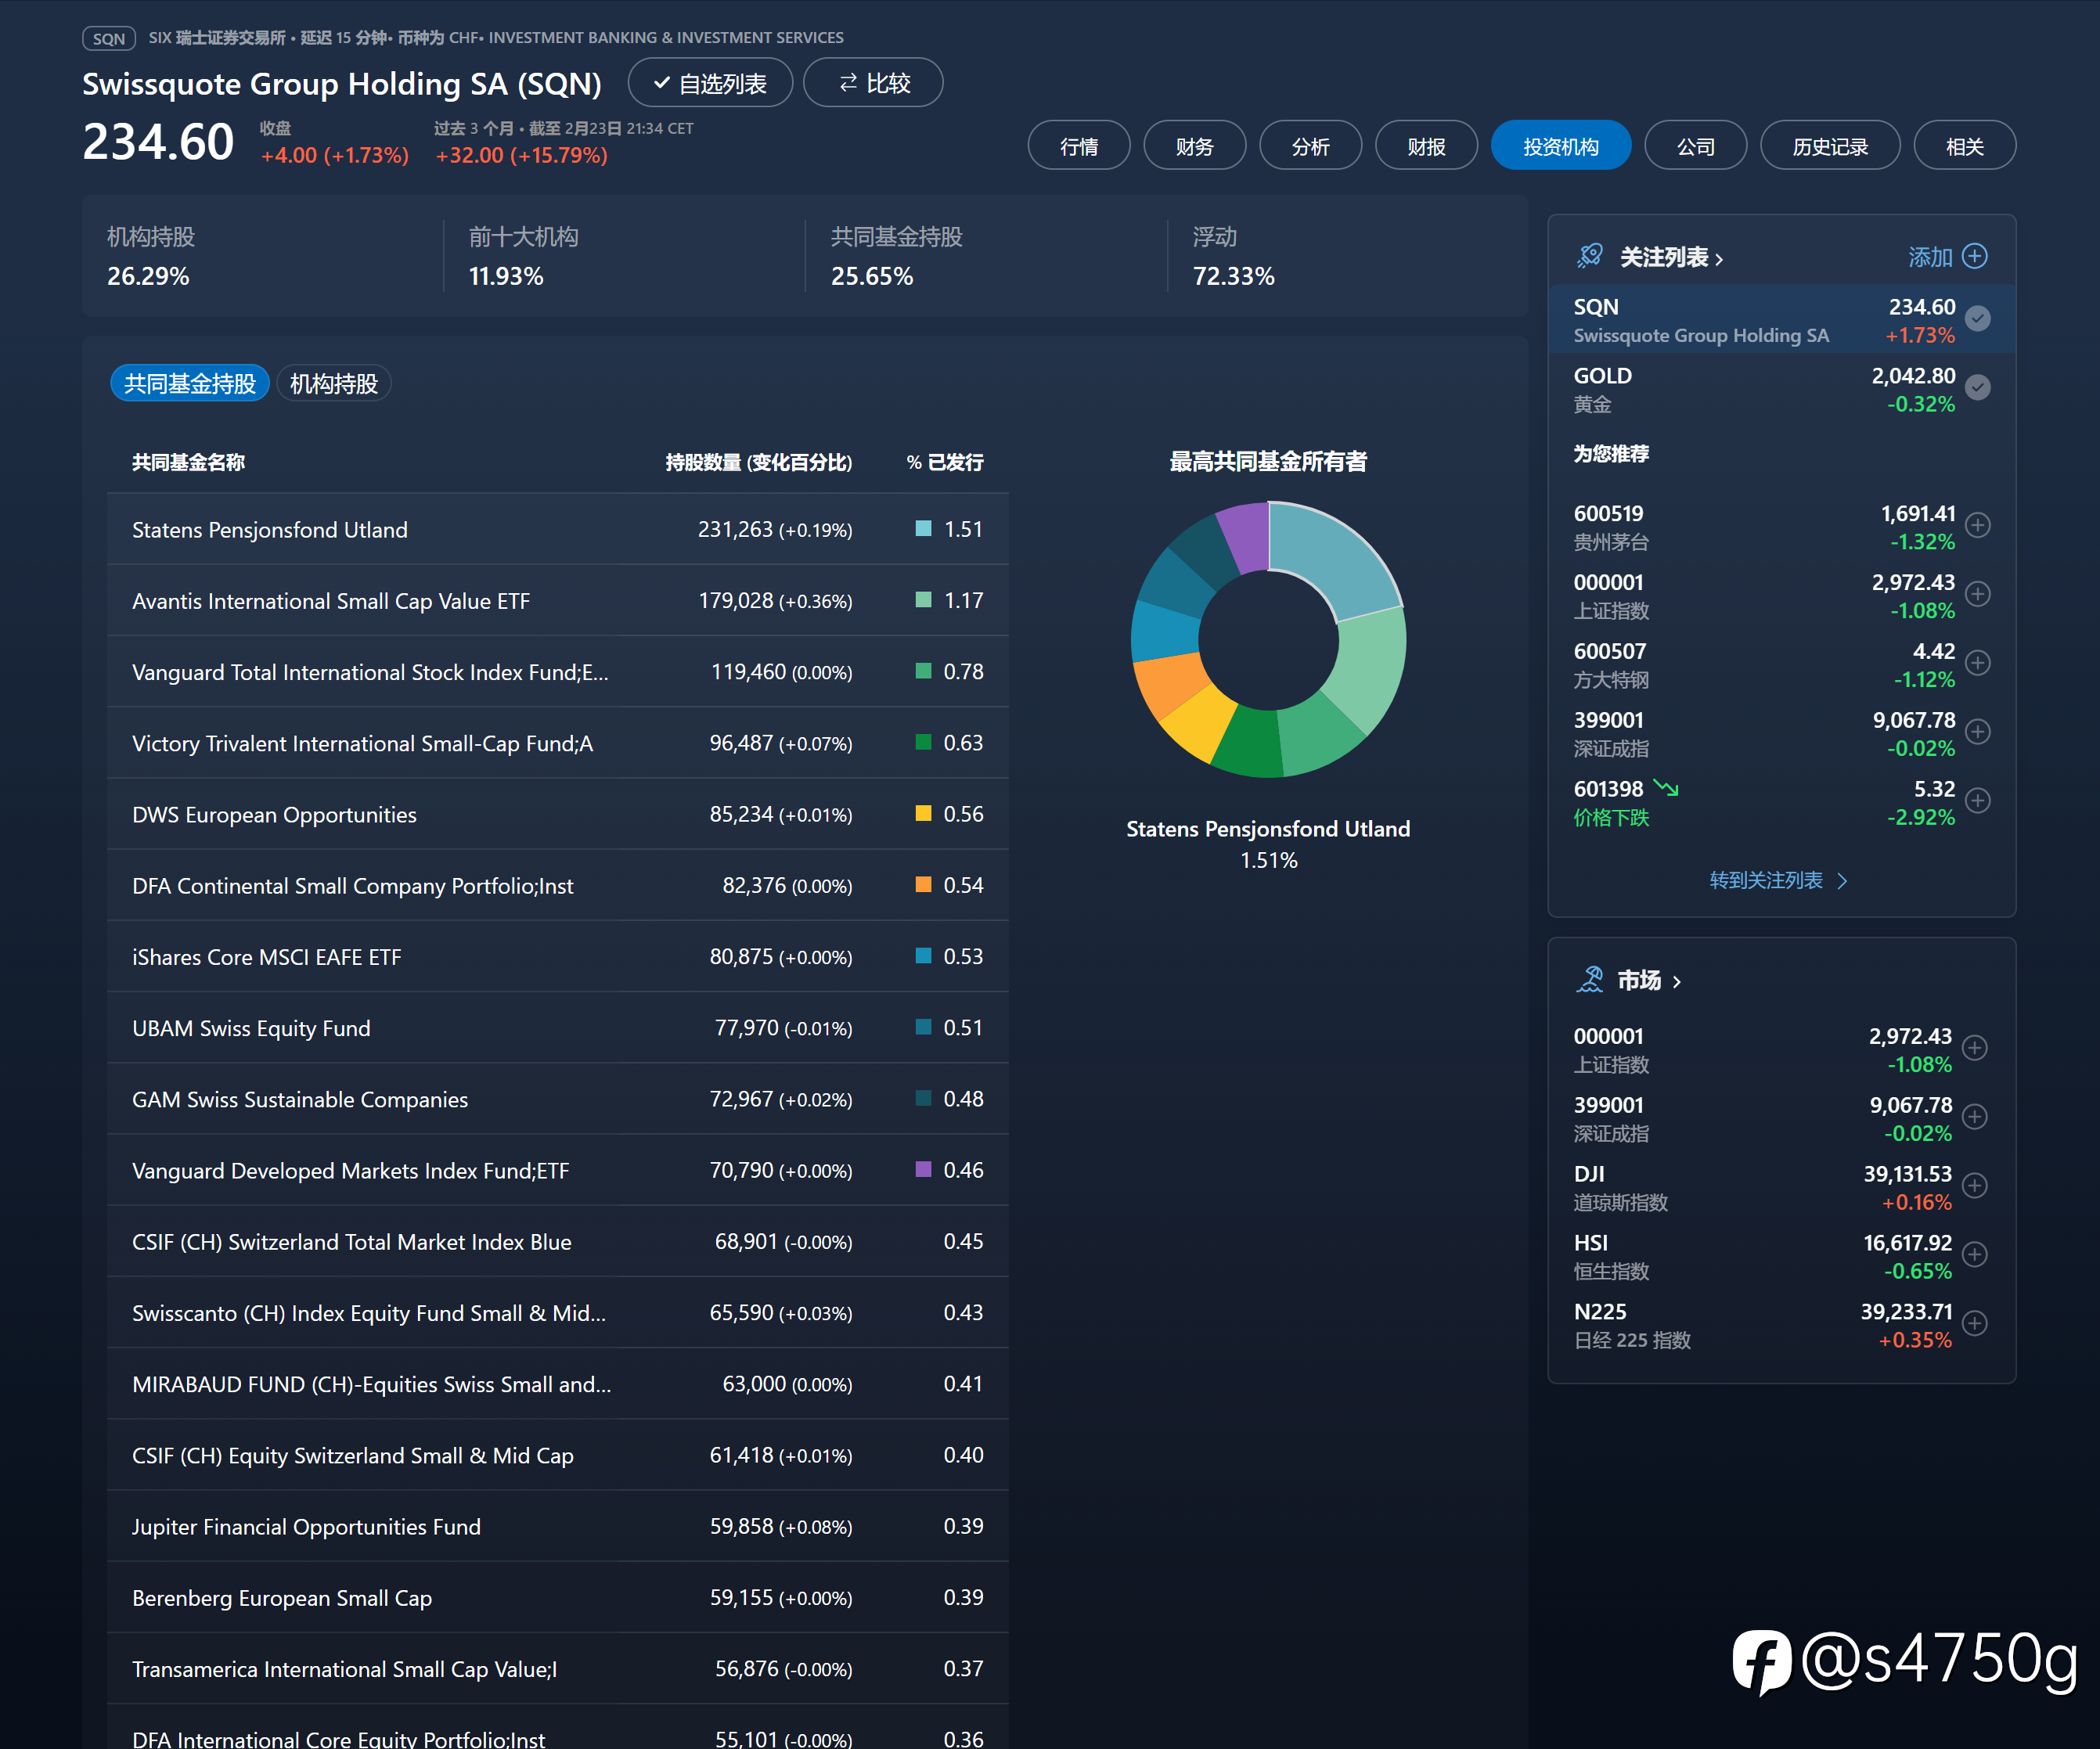Select Avantis International Small Cap Value ETF
The width and height of the screenshot is (2100, 1749).
coord(558,600)
